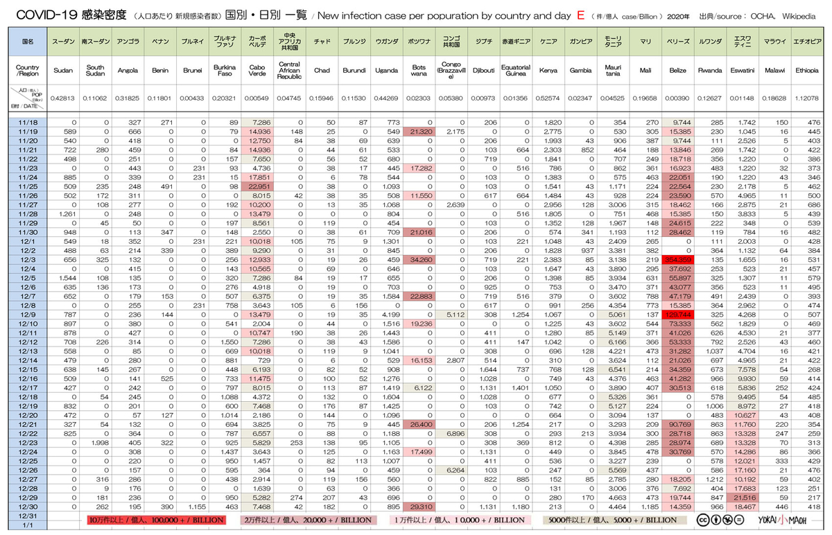Select the Cabo Verde column header
The height and width of the screenshot is (535, 832).
[257, 71]
